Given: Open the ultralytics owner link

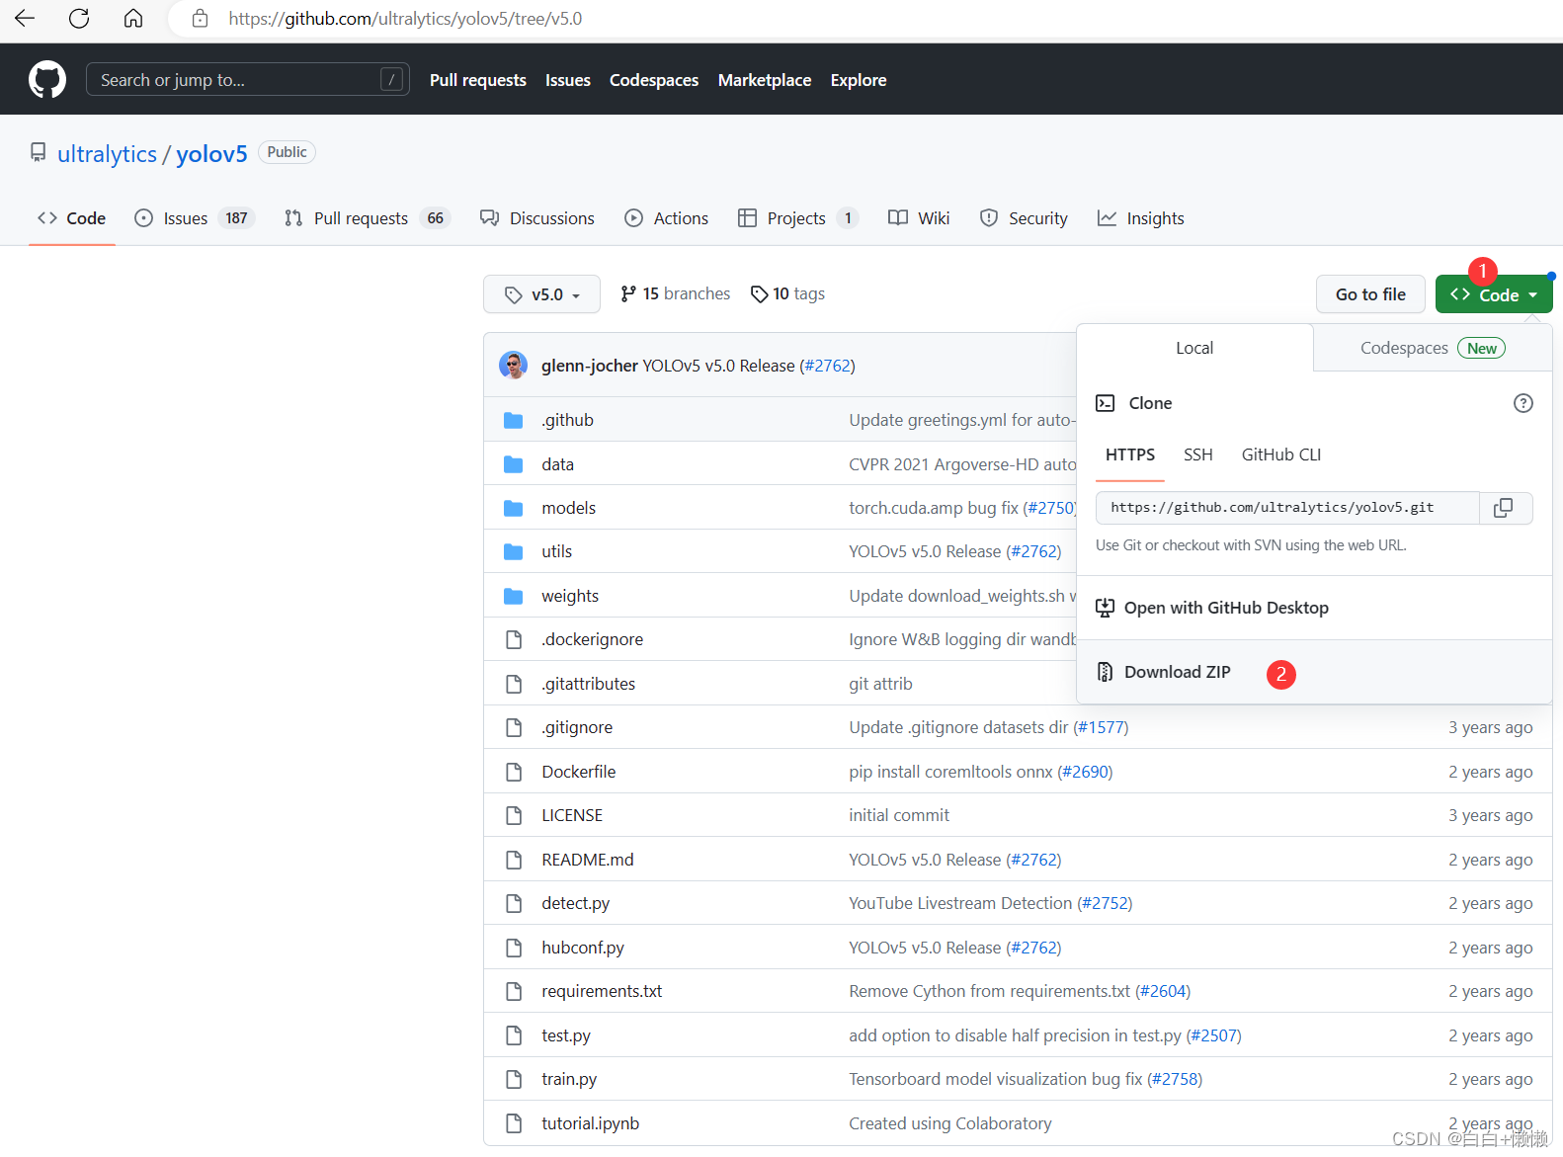Looking at the screenshot, I should click(107, 154).
